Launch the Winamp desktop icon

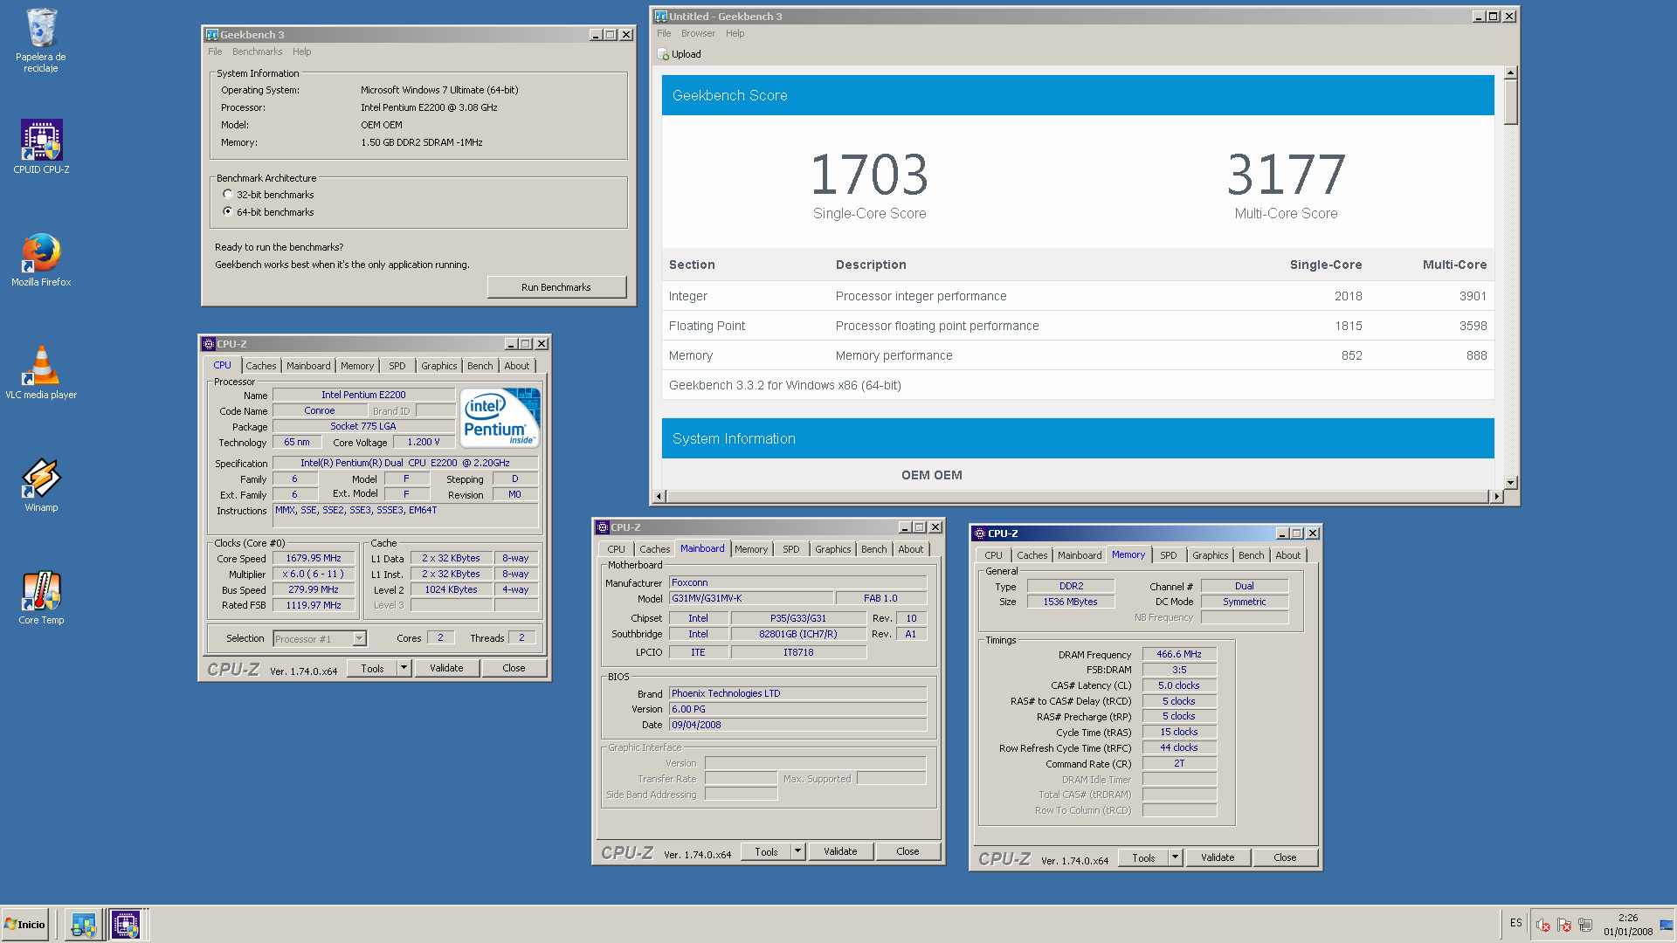click(x=41, y=485)
